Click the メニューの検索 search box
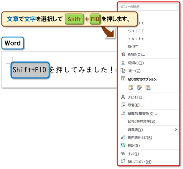This screenshot has height=169, width=183. (149, 6)
